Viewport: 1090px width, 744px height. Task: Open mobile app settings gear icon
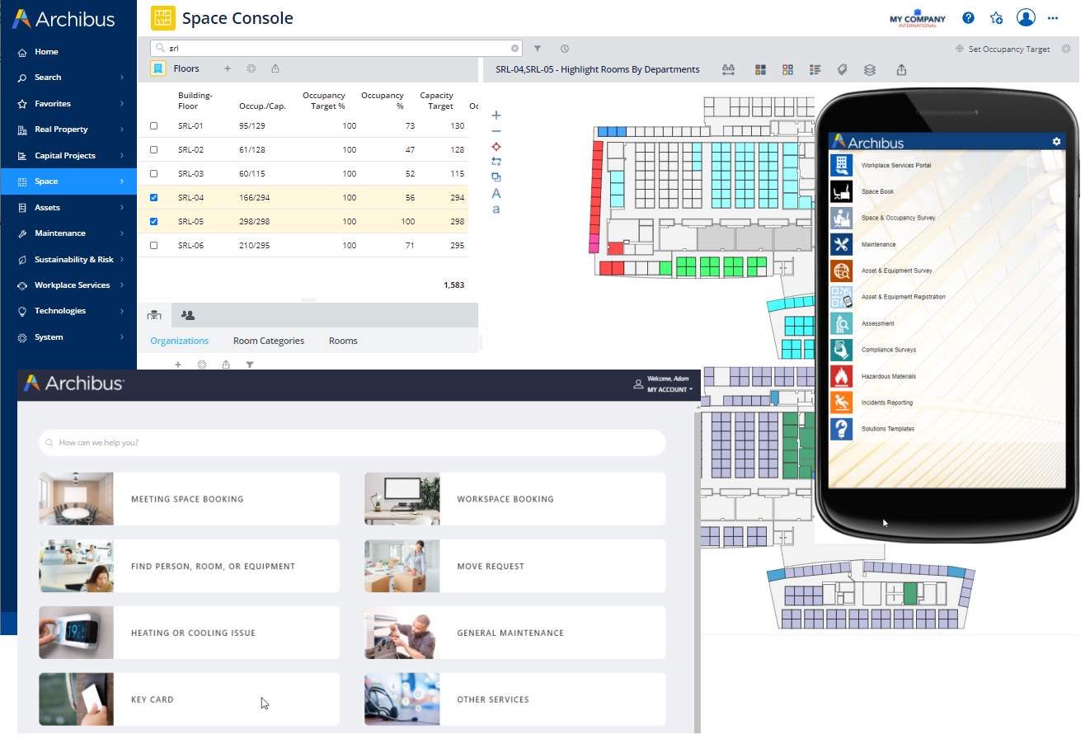point(1056,142)
